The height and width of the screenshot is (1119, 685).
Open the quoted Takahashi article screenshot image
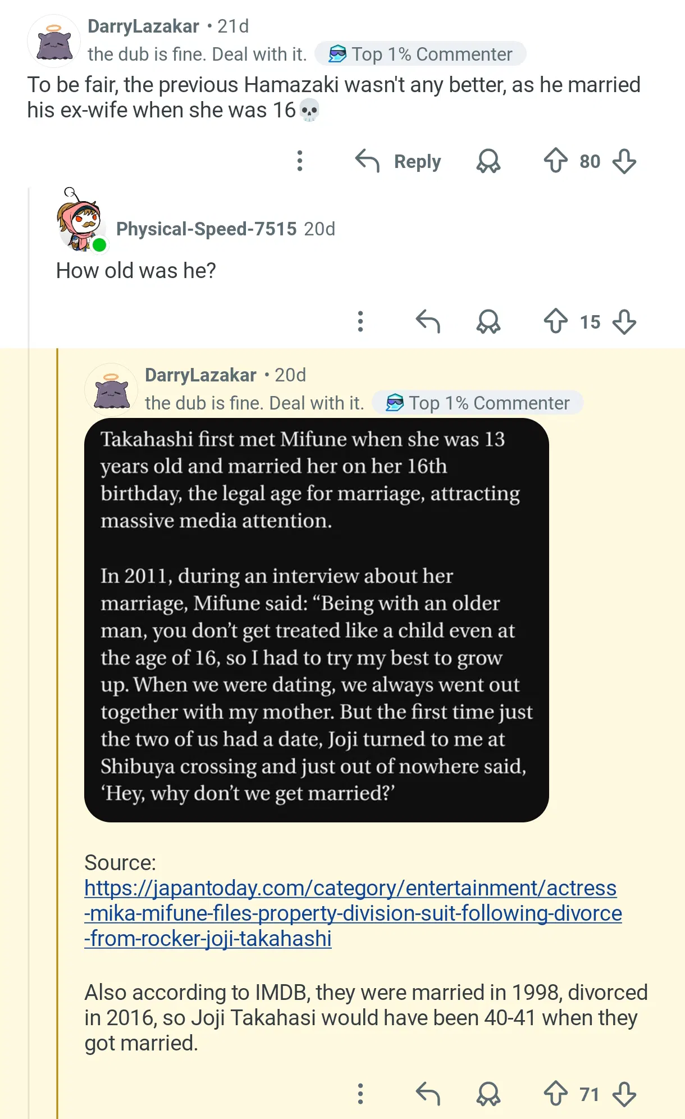(316, 620)
